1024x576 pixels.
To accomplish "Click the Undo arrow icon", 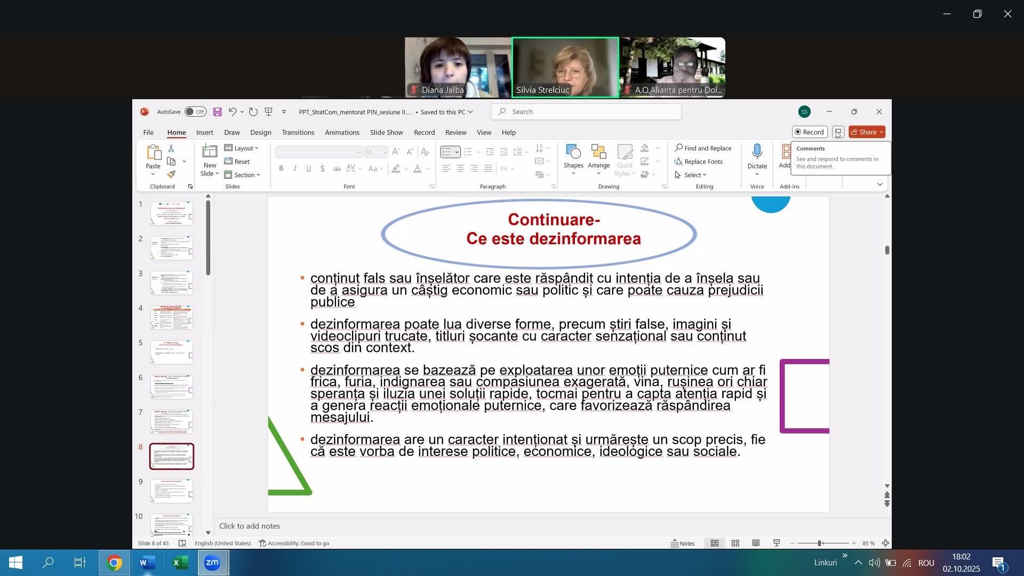I will pos(233,112).
